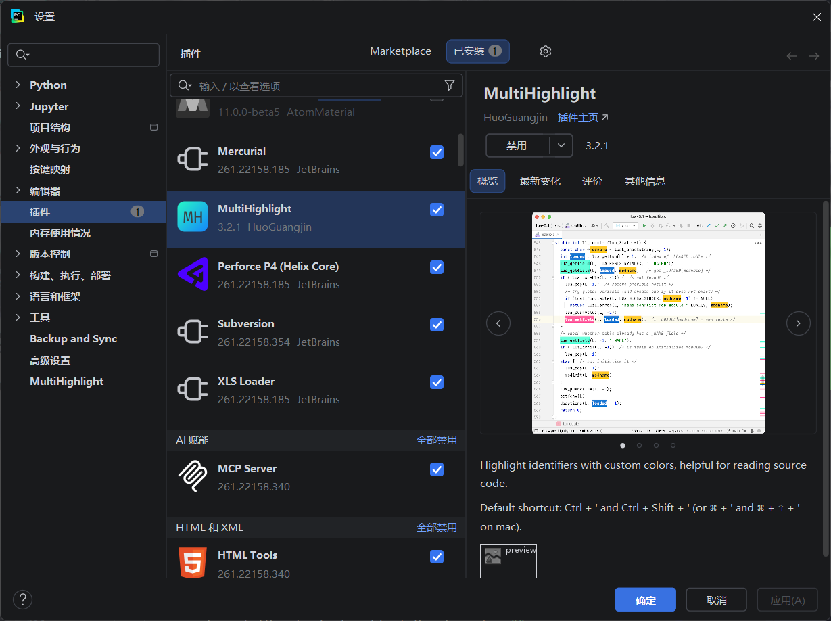Switch to the Marketplace tab
831x621 pixels.
click(400, 51)
